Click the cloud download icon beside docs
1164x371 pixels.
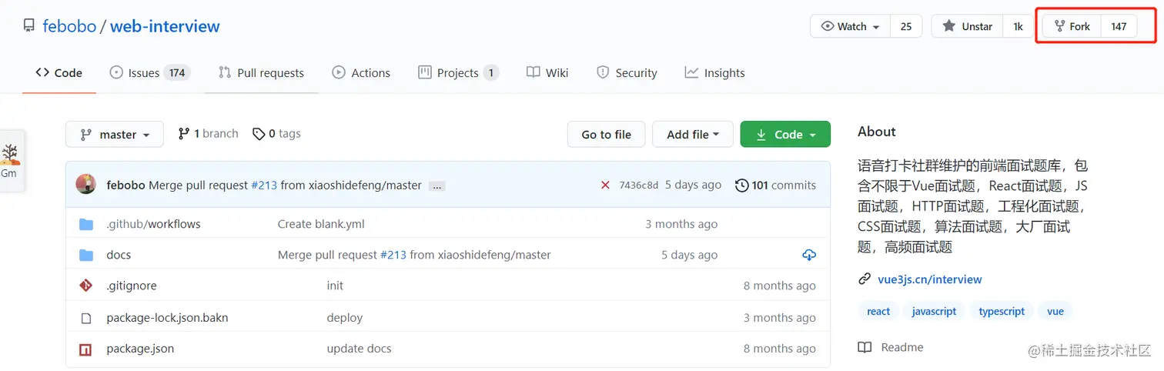click(809, 255)
